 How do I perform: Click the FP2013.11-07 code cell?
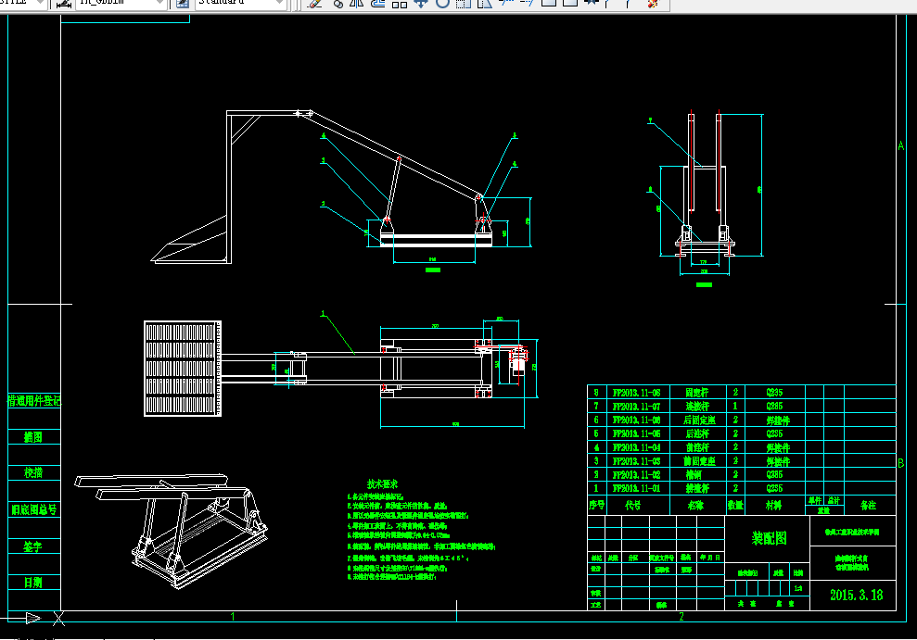coord(636,406)
